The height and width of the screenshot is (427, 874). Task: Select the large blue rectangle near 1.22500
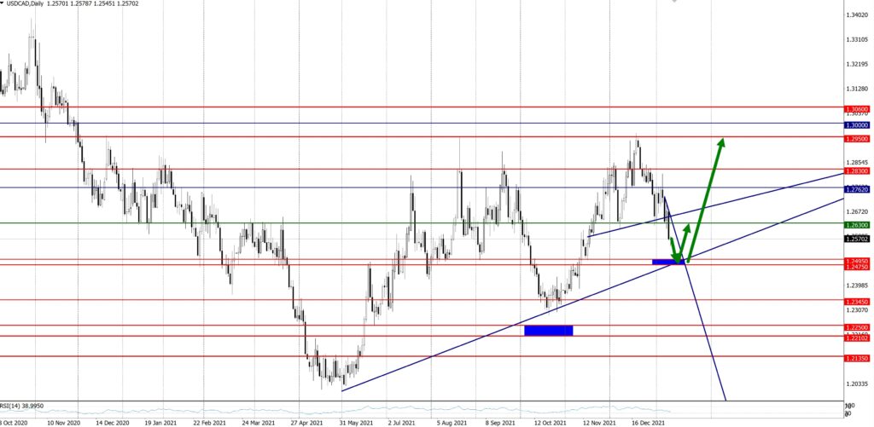point(548,330)
